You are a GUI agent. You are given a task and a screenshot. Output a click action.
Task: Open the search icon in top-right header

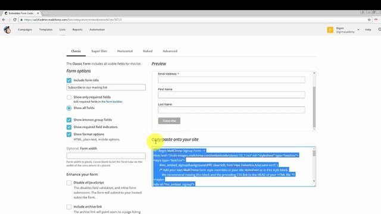tap(379, 30)
